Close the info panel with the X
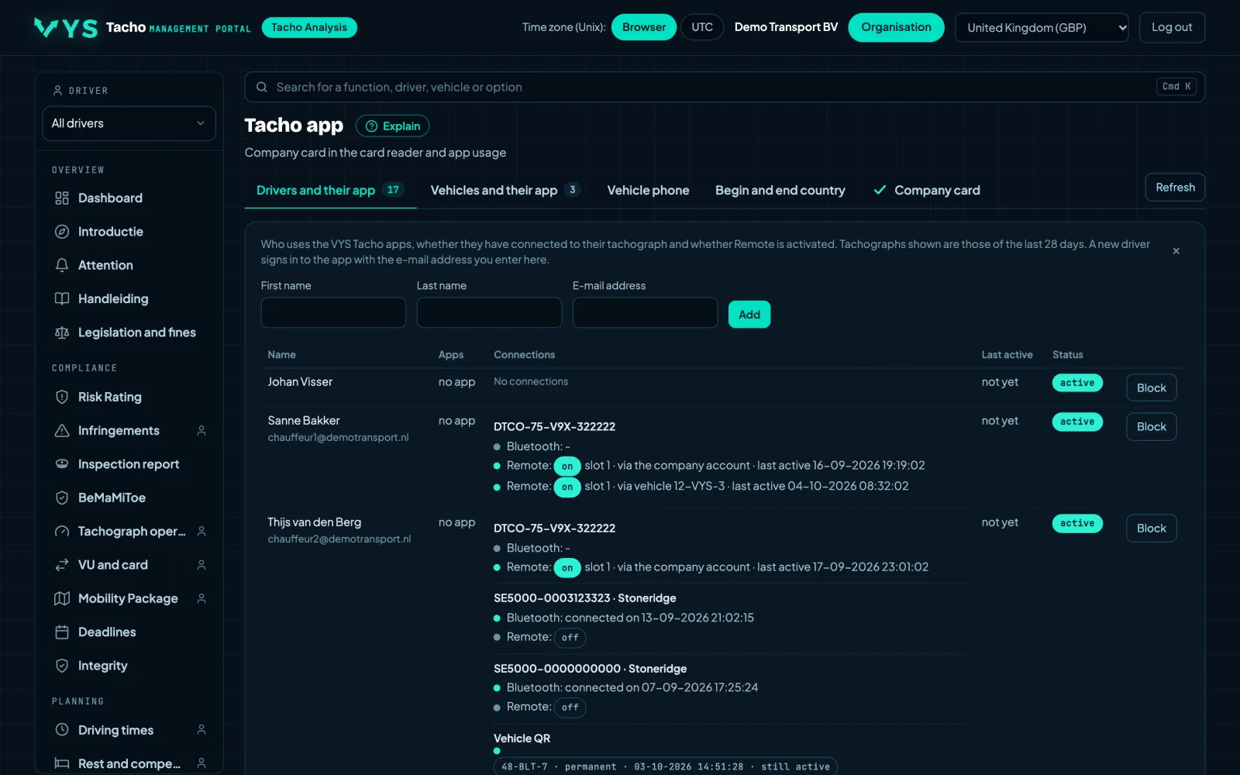The height and width of the screenshot is (775, 1240). [x=1176, y=251]
